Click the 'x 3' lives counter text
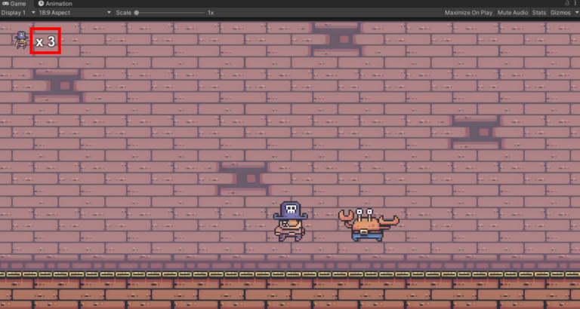The image size is (580, 309). click(45, 41)
